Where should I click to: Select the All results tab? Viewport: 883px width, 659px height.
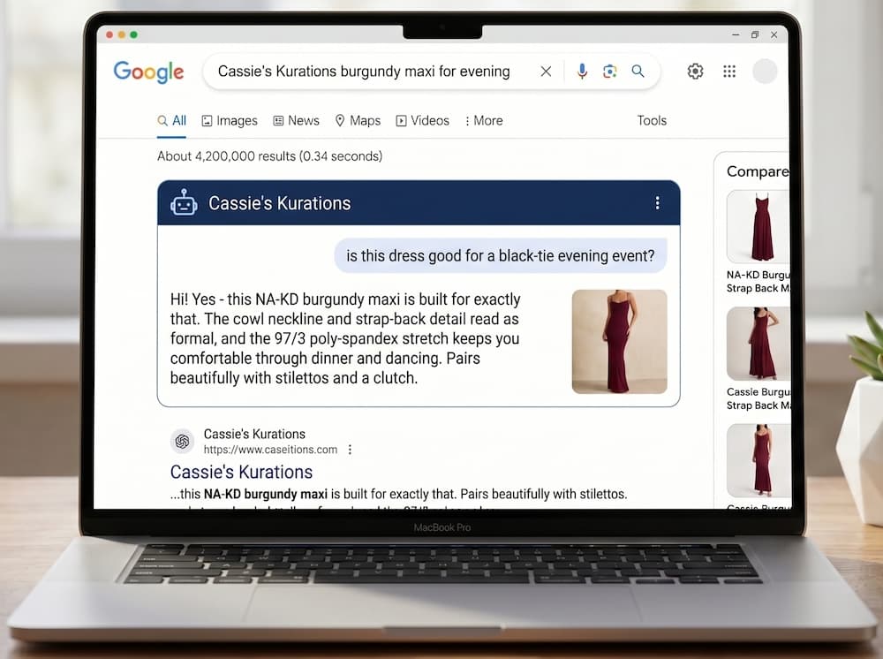(x=172, y=120)
